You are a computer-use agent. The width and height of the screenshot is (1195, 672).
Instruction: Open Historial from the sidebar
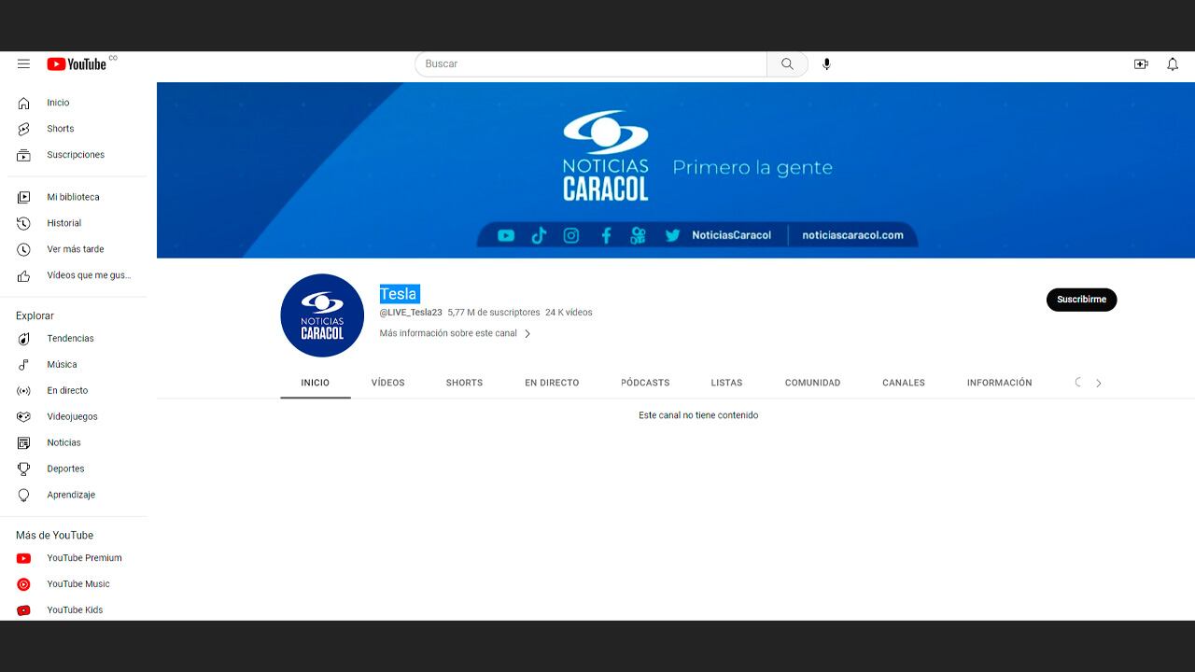tap(64, 223)
